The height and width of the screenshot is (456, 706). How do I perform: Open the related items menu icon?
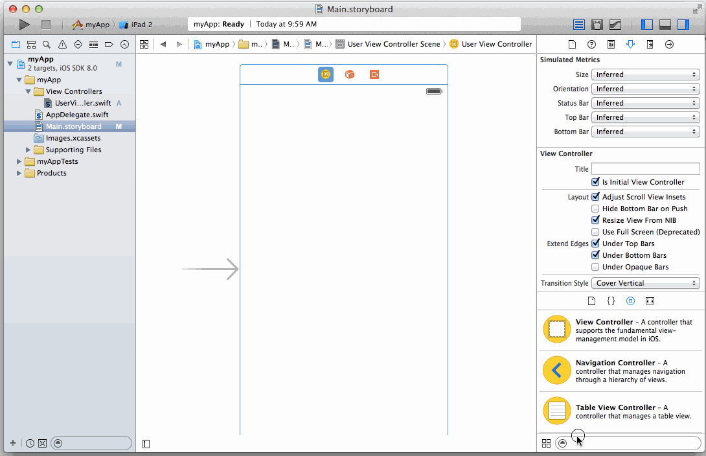point(144,44)
